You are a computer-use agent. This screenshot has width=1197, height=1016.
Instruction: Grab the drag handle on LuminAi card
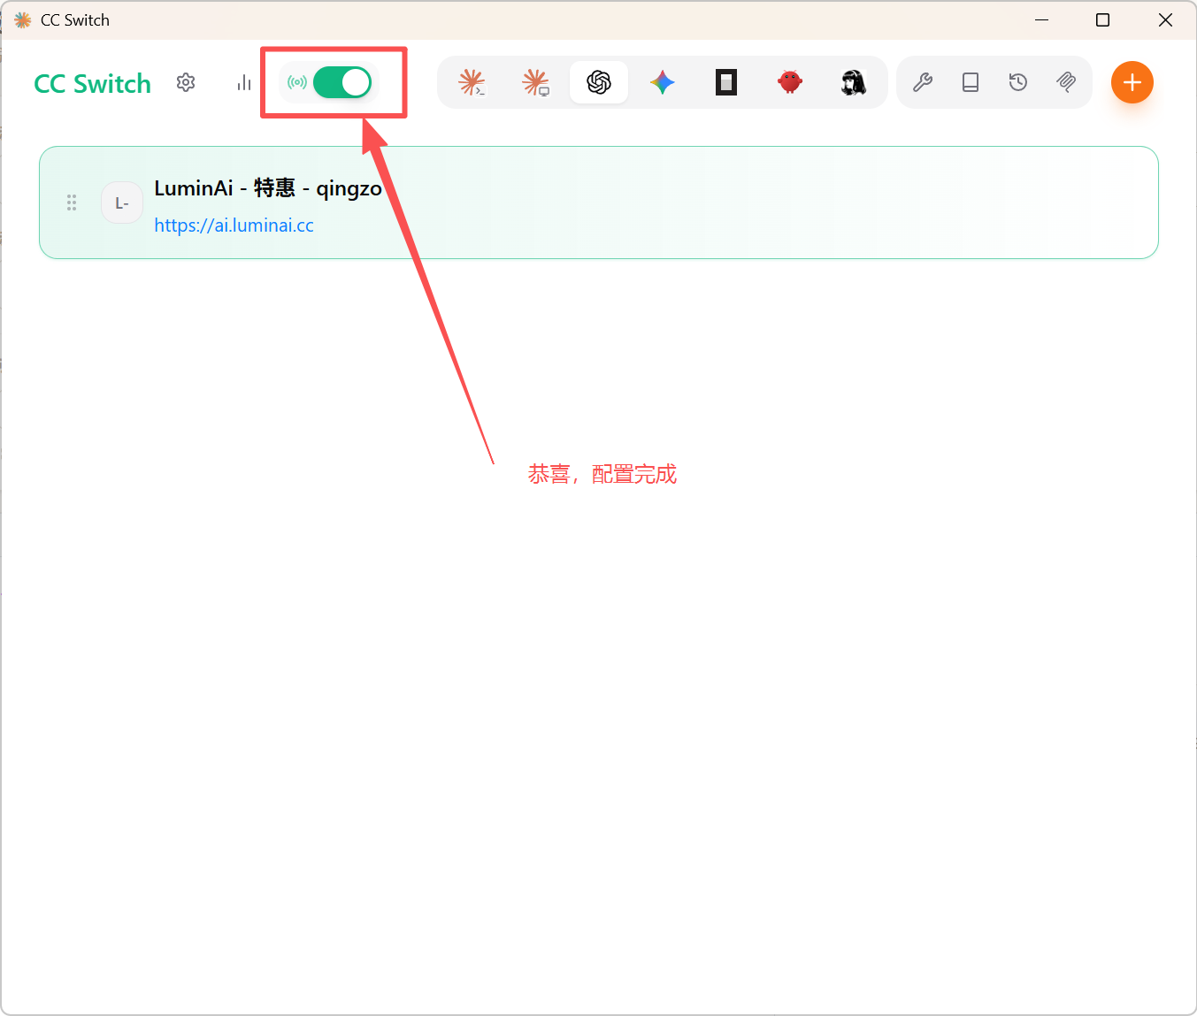point(72,202)
